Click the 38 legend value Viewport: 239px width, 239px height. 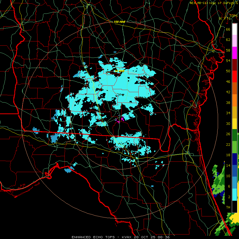pyautogui.click(x=228, y=103)
